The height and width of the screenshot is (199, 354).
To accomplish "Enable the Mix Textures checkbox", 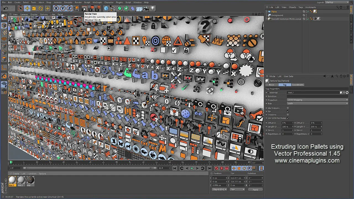I will (288, 108).
